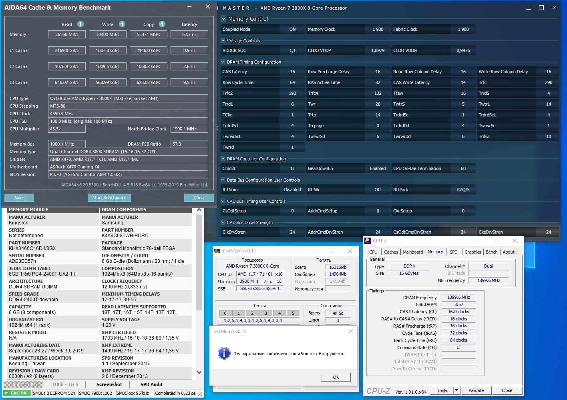Screen dimensions: 567x400
Task: Collapse CAD Bus Timing User Controls section
Action: [x=223, y=201]
